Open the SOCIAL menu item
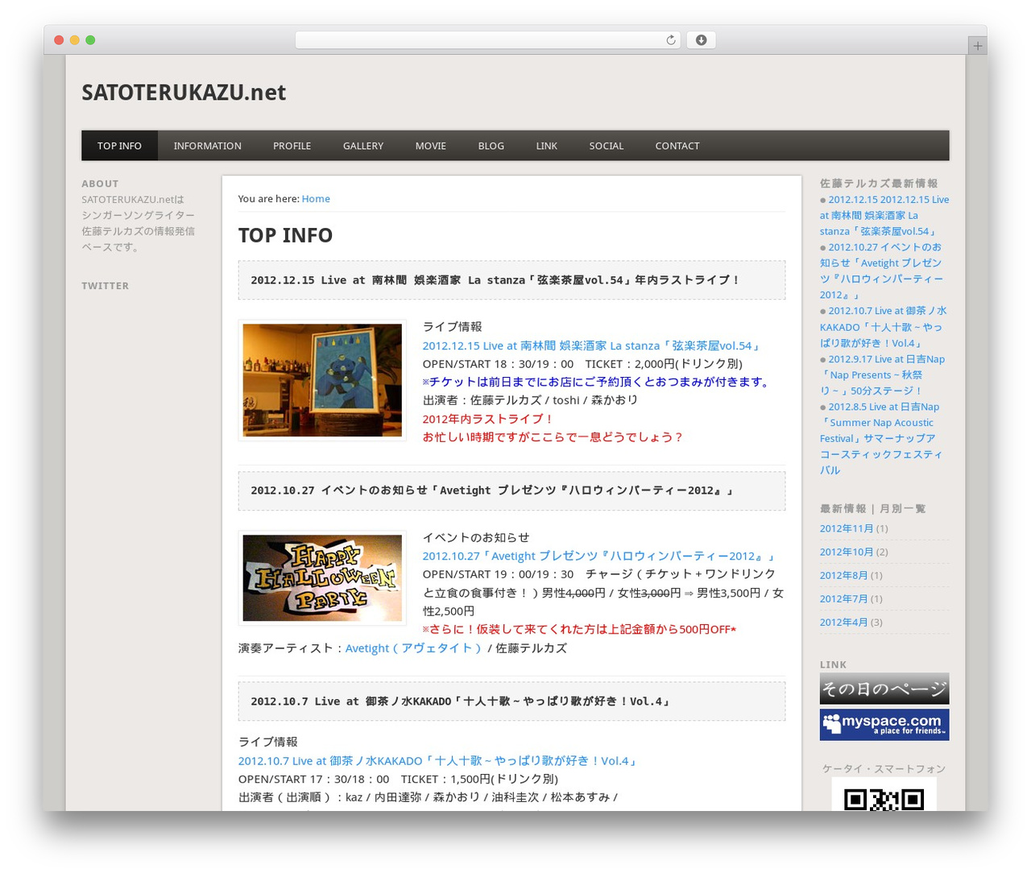 (x=606, y=146)
